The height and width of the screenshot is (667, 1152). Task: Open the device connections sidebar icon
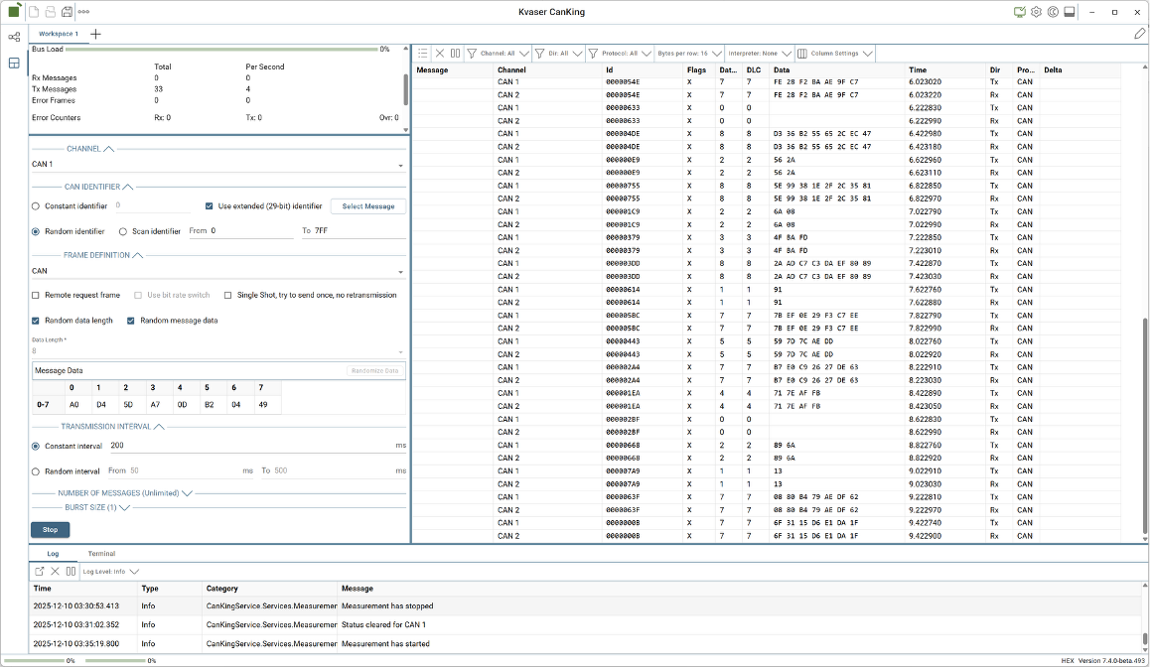pos(14,37)
